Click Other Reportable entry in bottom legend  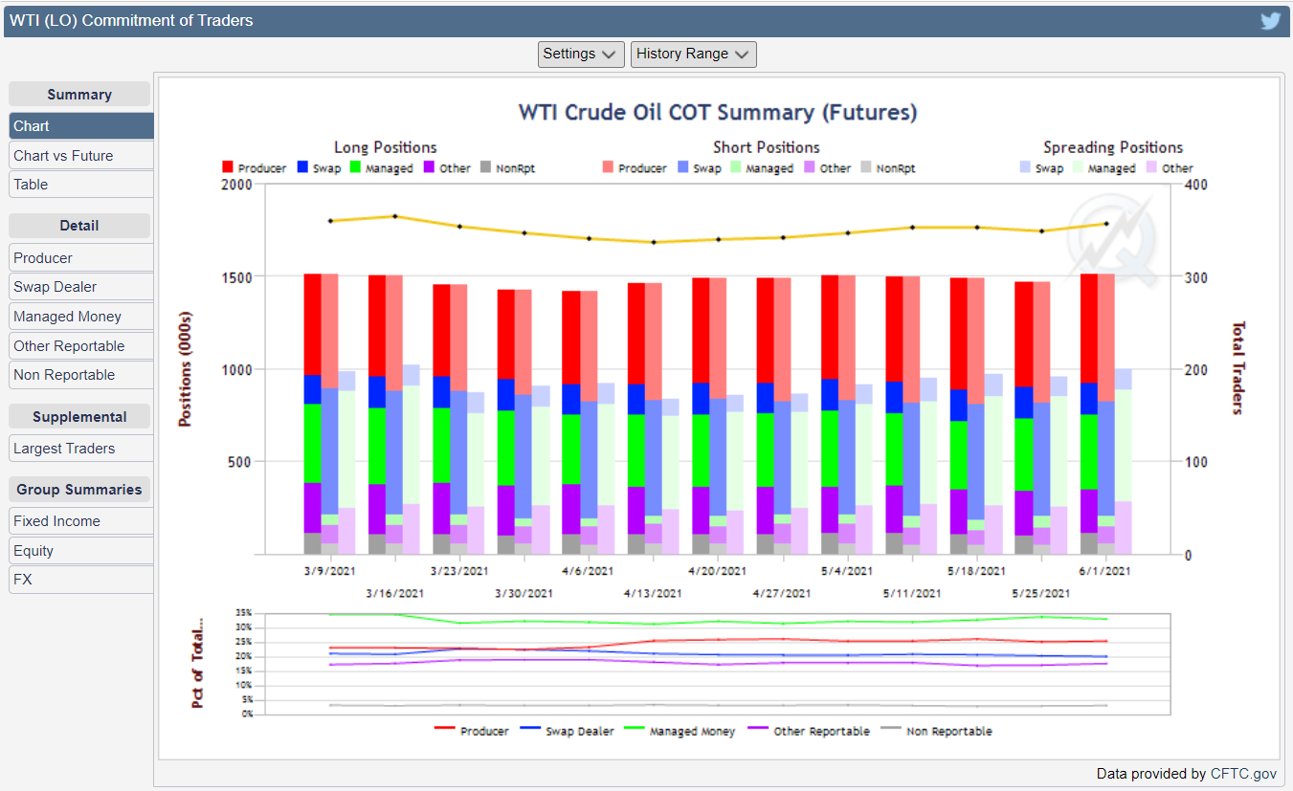[x=809, y=731]
